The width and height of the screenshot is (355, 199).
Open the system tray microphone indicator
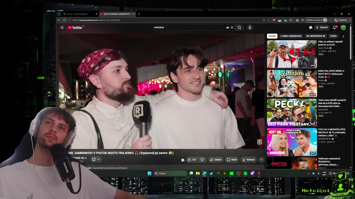318,174
